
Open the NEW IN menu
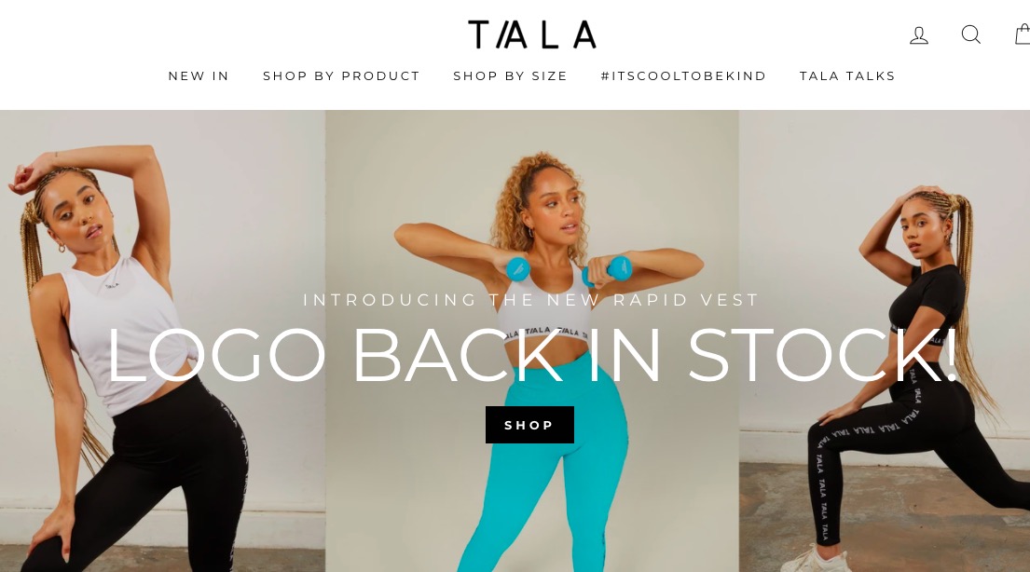coord(199,76)
